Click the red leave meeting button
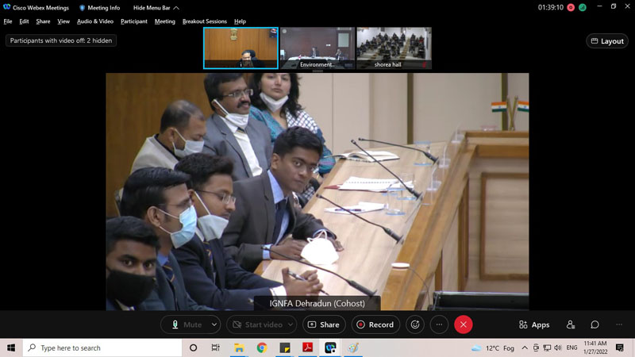Viewport: 635px width, 357px height. 464,324
